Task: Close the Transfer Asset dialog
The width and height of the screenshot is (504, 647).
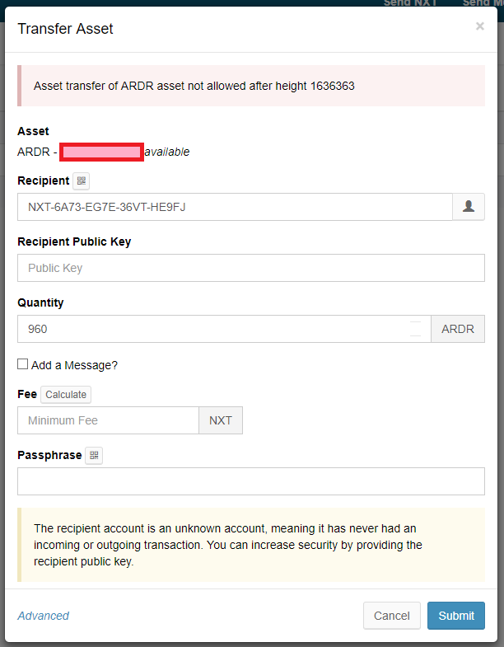Action: tap(479, 26)
